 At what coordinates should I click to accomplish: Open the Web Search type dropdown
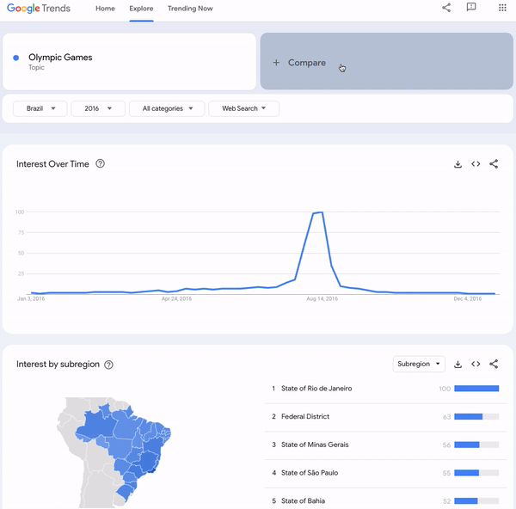[x=244, y=108]
